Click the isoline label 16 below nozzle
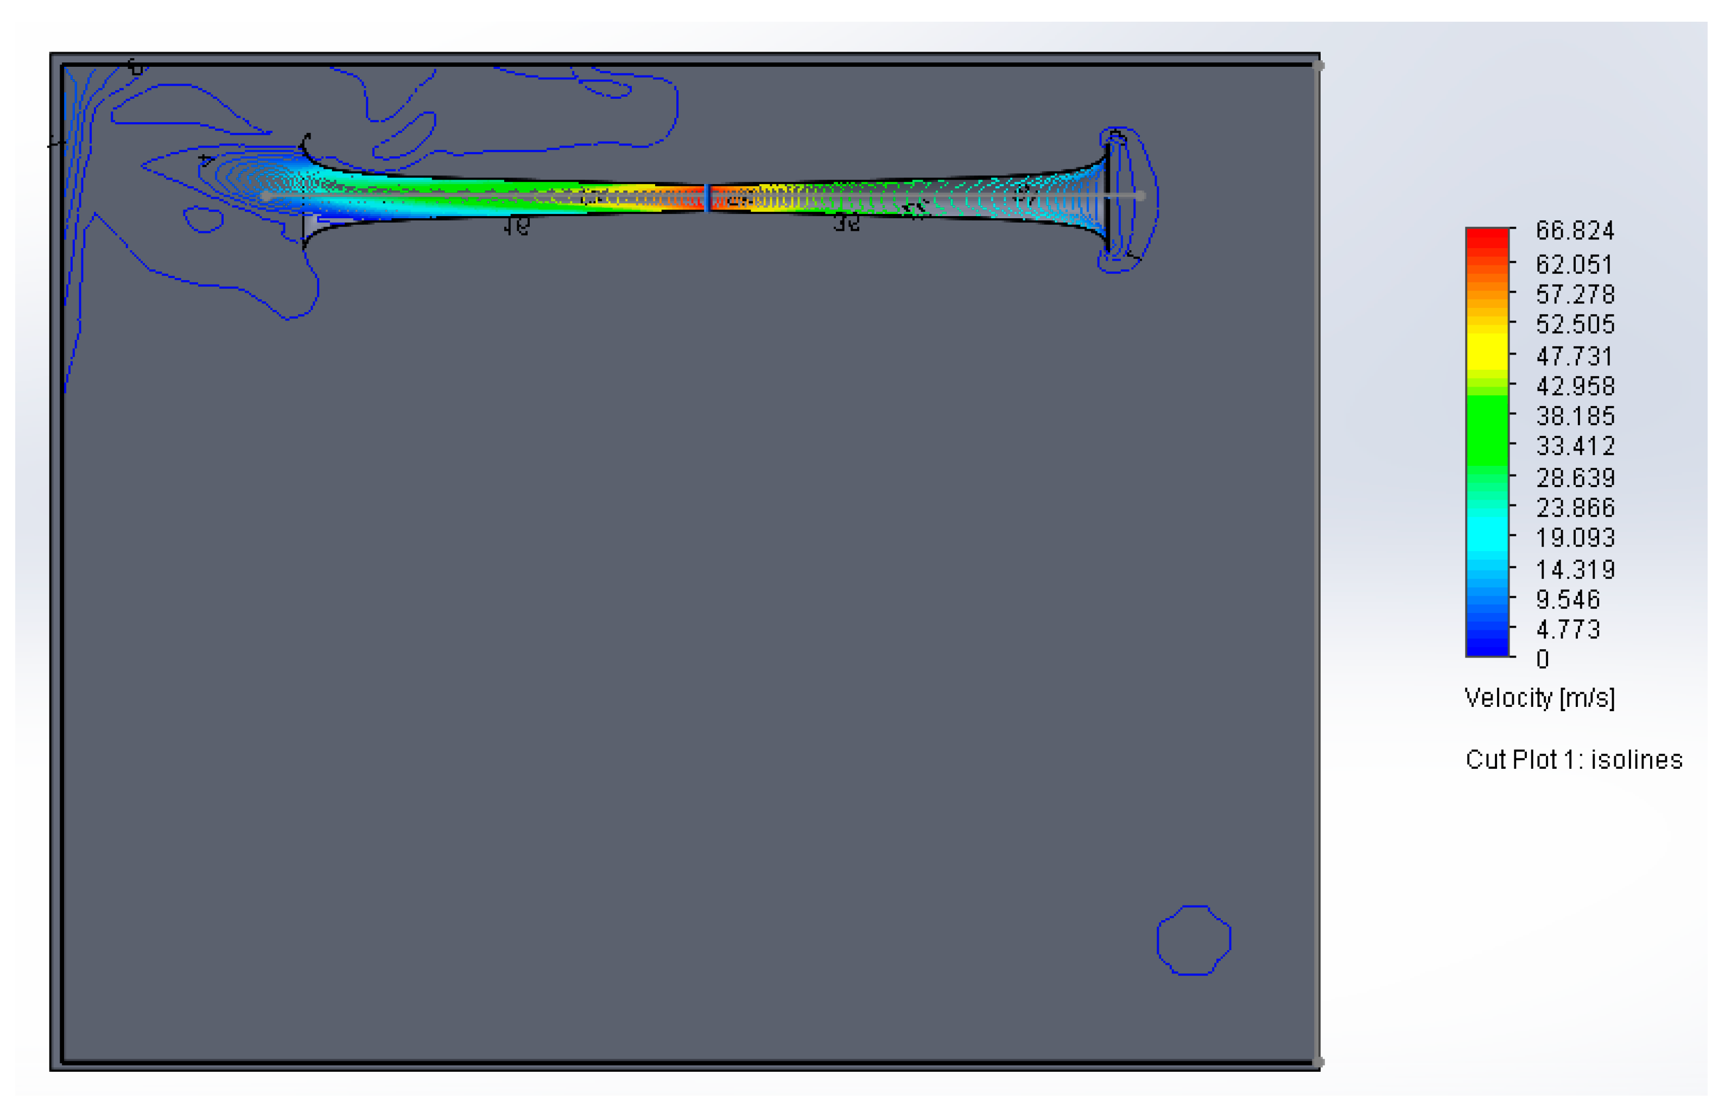The height and width of the screenshot is (1113, 1725). pyautogui.click(x=517, y=227)
